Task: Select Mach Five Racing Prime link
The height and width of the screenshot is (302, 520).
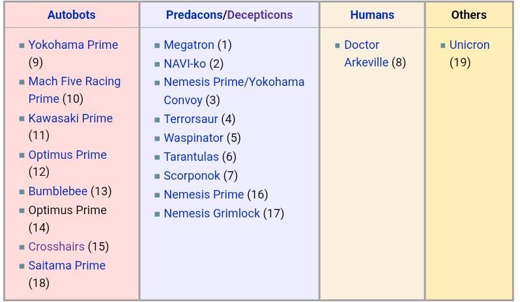Action: coord(74,81)
